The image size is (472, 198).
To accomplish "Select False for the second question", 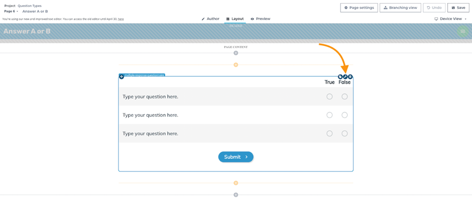I will click(x=344, y=115).
